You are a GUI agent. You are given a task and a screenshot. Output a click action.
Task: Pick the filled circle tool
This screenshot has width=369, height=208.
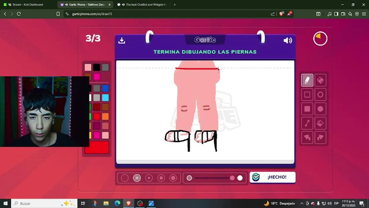click(320, 109)
